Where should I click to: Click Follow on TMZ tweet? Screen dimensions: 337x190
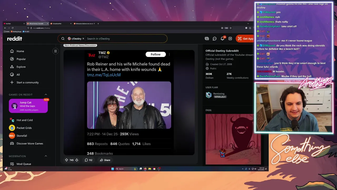(156, 54)
